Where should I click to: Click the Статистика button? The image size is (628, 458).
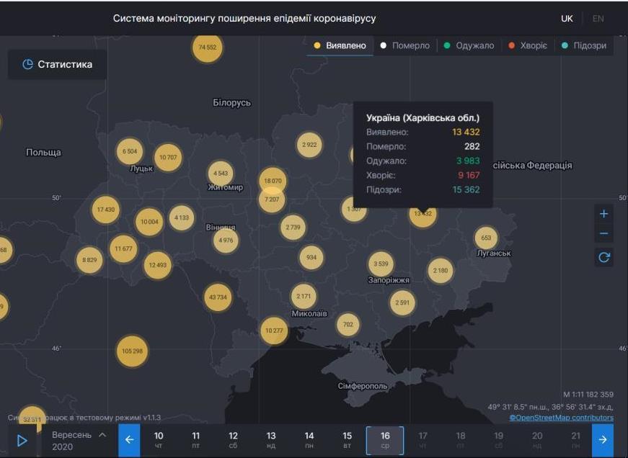coord(57,64)
